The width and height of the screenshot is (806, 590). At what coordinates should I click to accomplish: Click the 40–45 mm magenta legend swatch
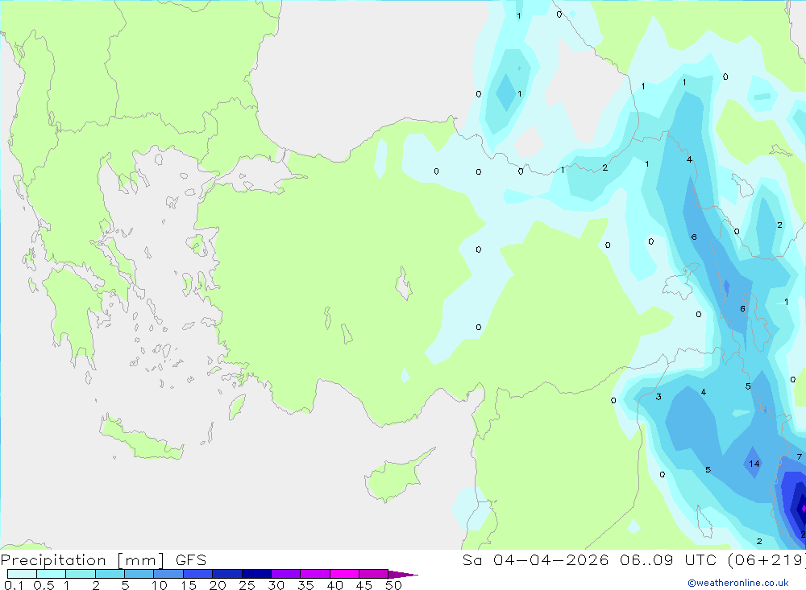(x=344, y=574)
